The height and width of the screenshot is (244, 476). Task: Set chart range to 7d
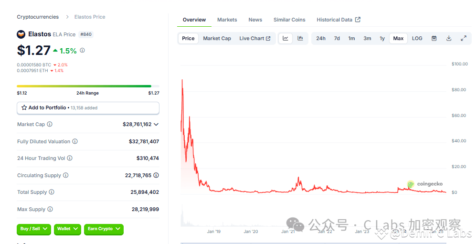(337, 38)
